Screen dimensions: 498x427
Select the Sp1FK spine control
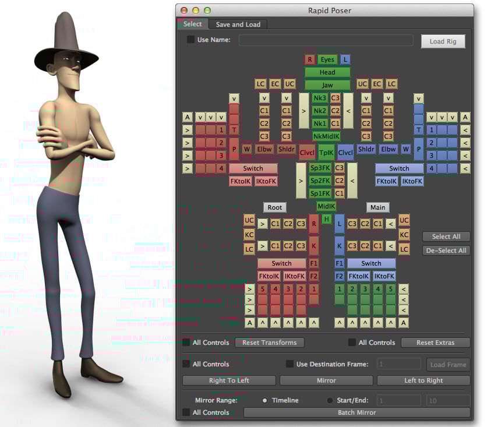(320, 193)
